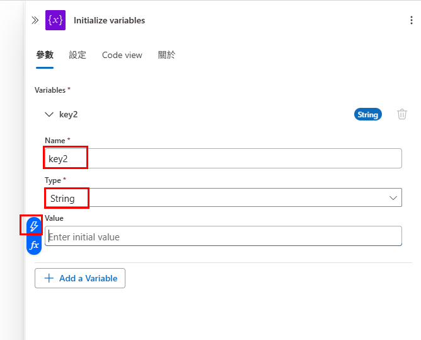Click the blue String type badge
Screen dimensions: 421x340
click(367, 114)
